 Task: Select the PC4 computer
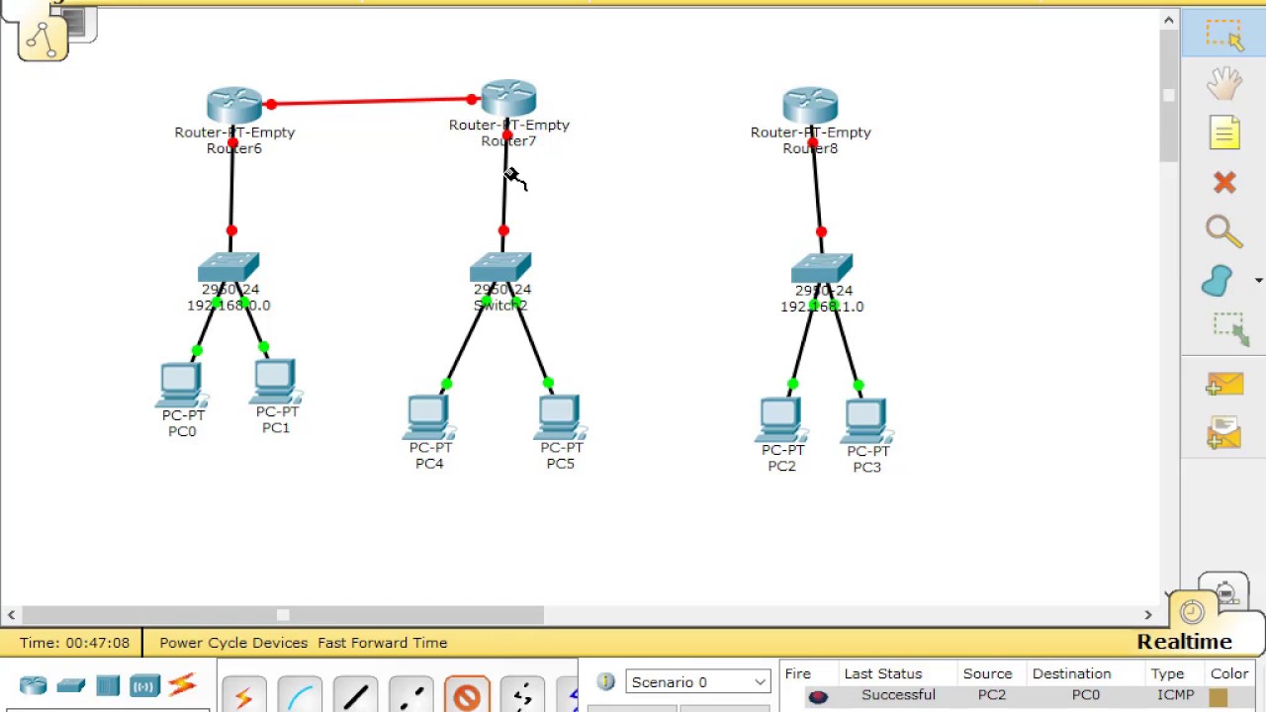coord(428,419)
